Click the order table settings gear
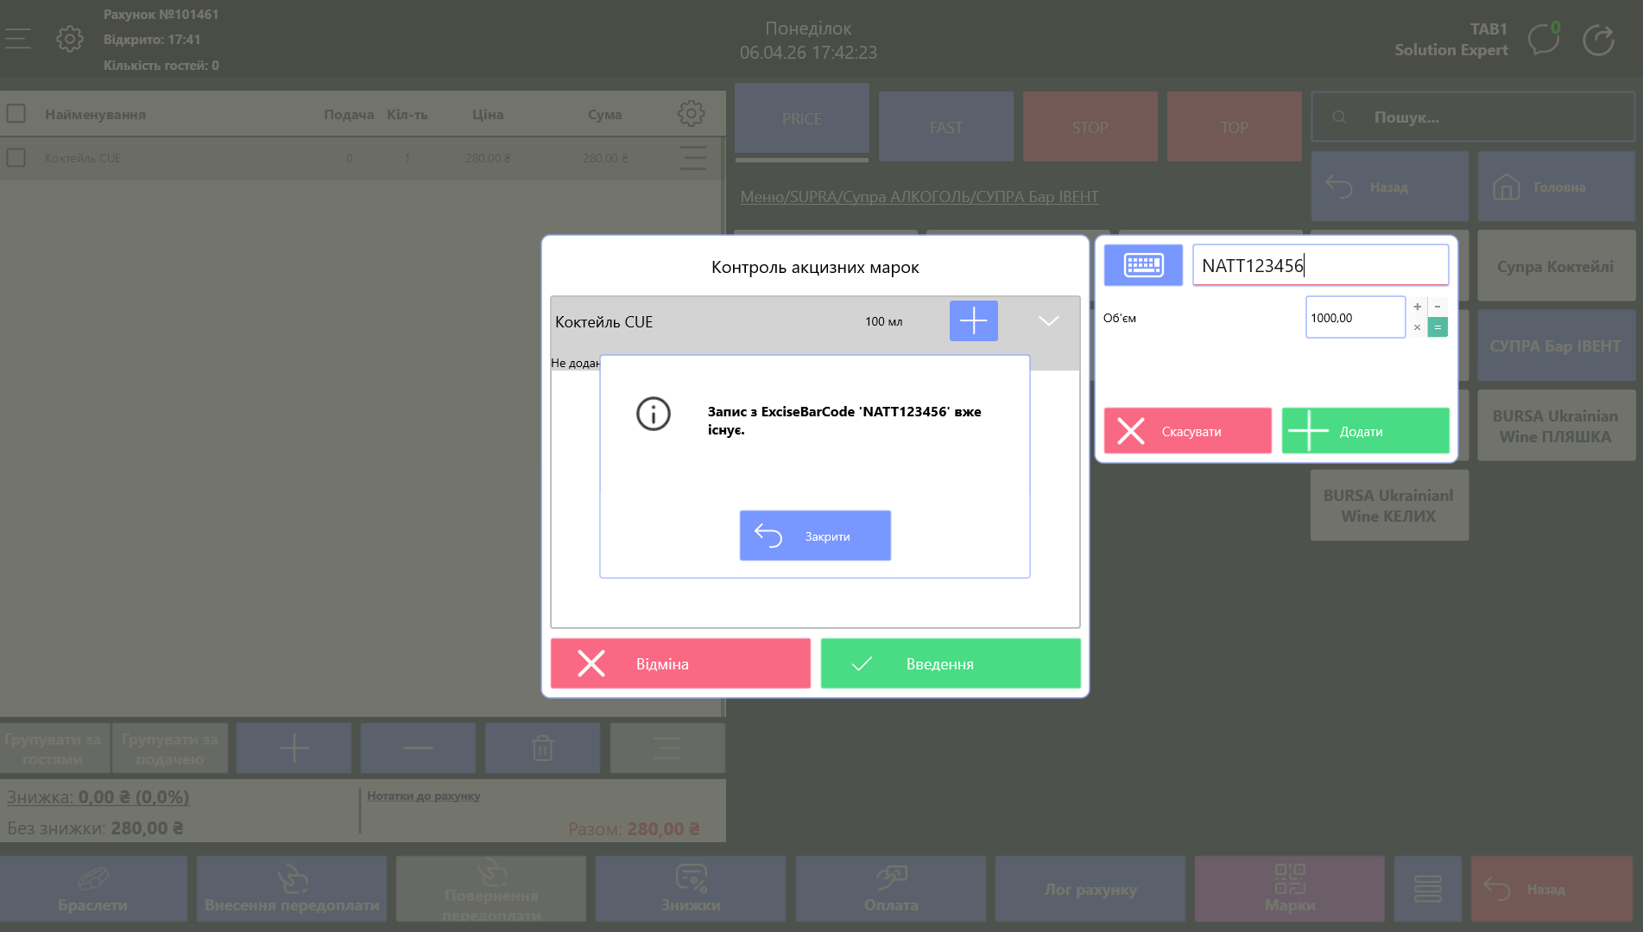Viewport: 1643px width, 932px height. pos(691,114)
